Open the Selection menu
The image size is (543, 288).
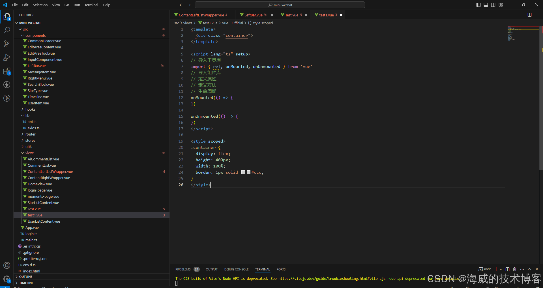pos(40,5)
